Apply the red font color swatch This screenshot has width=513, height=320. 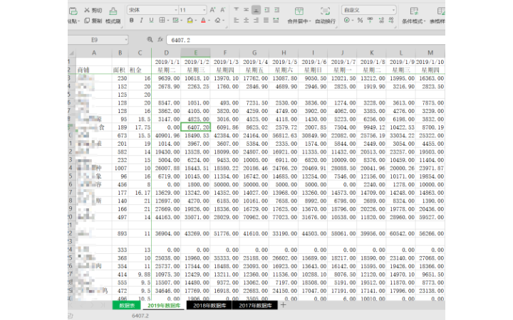(204, 21)
